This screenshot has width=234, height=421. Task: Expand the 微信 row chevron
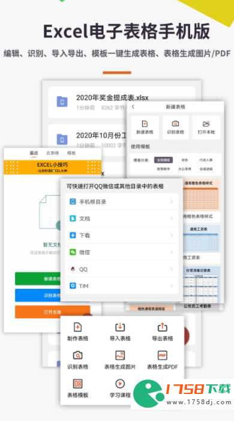pyautogui.click(x=172, y=252)
